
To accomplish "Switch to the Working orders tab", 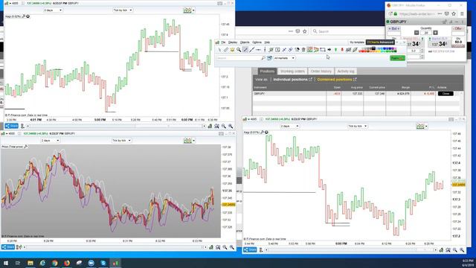I will [292, 71].
